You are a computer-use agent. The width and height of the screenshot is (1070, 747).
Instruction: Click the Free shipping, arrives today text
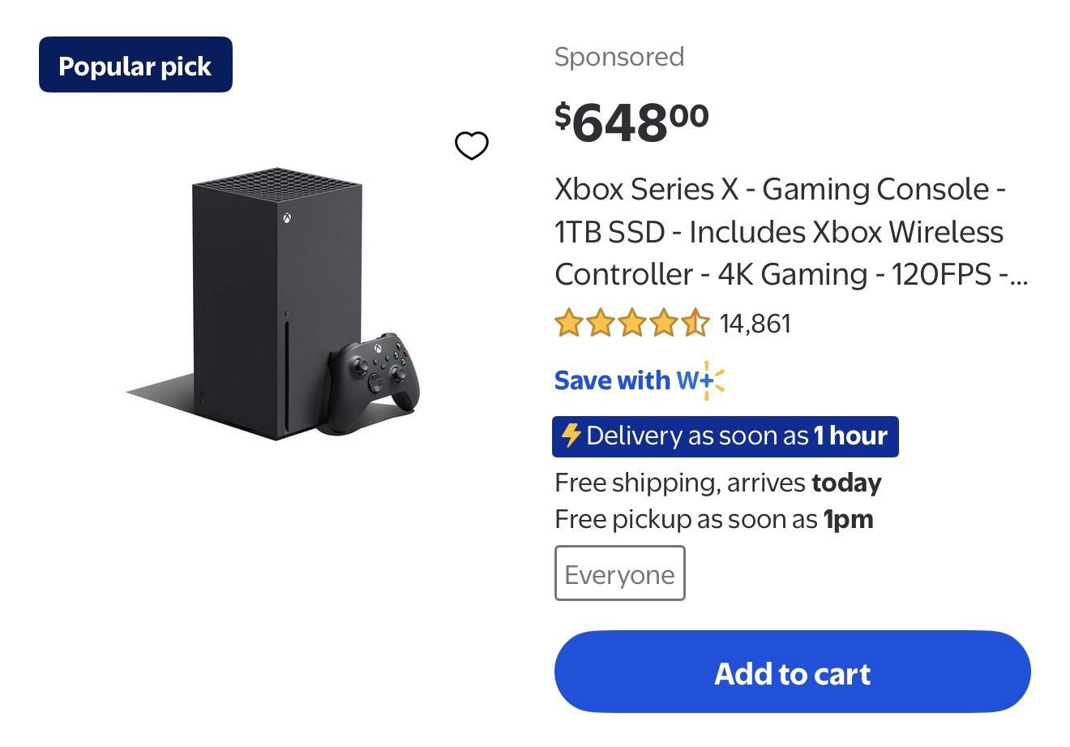[717, 483]
